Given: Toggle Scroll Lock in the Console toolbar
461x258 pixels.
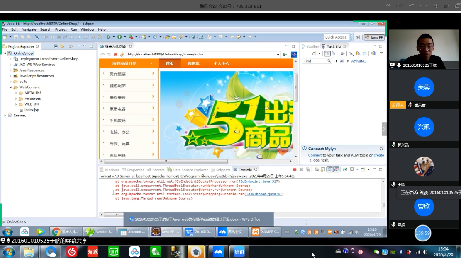Looking at the screenshot, I should pyautogui.click(x=322, y=170).
